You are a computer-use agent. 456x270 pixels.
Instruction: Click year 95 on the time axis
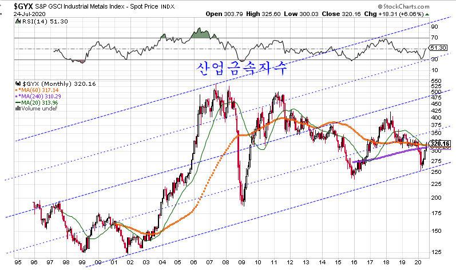click(18, 263)
